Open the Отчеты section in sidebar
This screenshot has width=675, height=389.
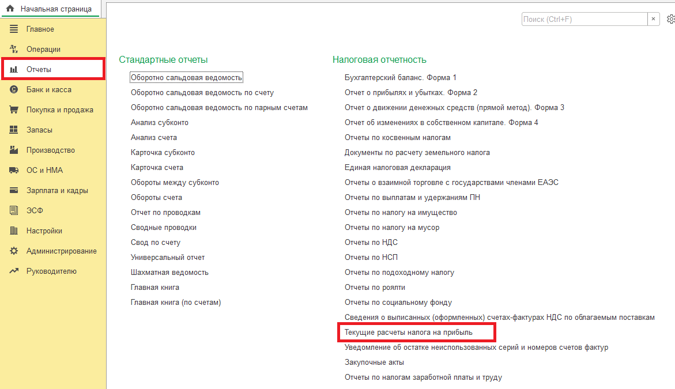click(x=39, y=70)
